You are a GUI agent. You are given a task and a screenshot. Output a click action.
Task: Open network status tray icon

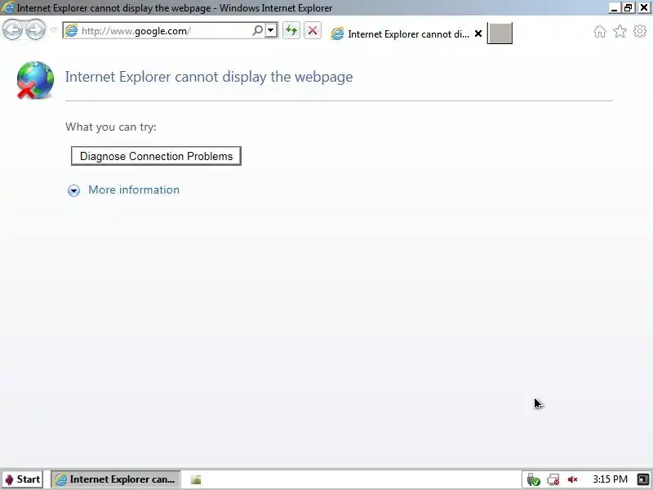[553, 479]
